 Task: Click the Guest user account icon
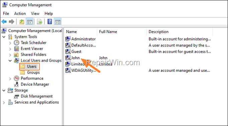(68, 51)
